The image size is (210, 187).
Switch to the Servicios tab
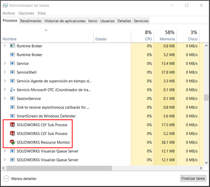point(141,21)
